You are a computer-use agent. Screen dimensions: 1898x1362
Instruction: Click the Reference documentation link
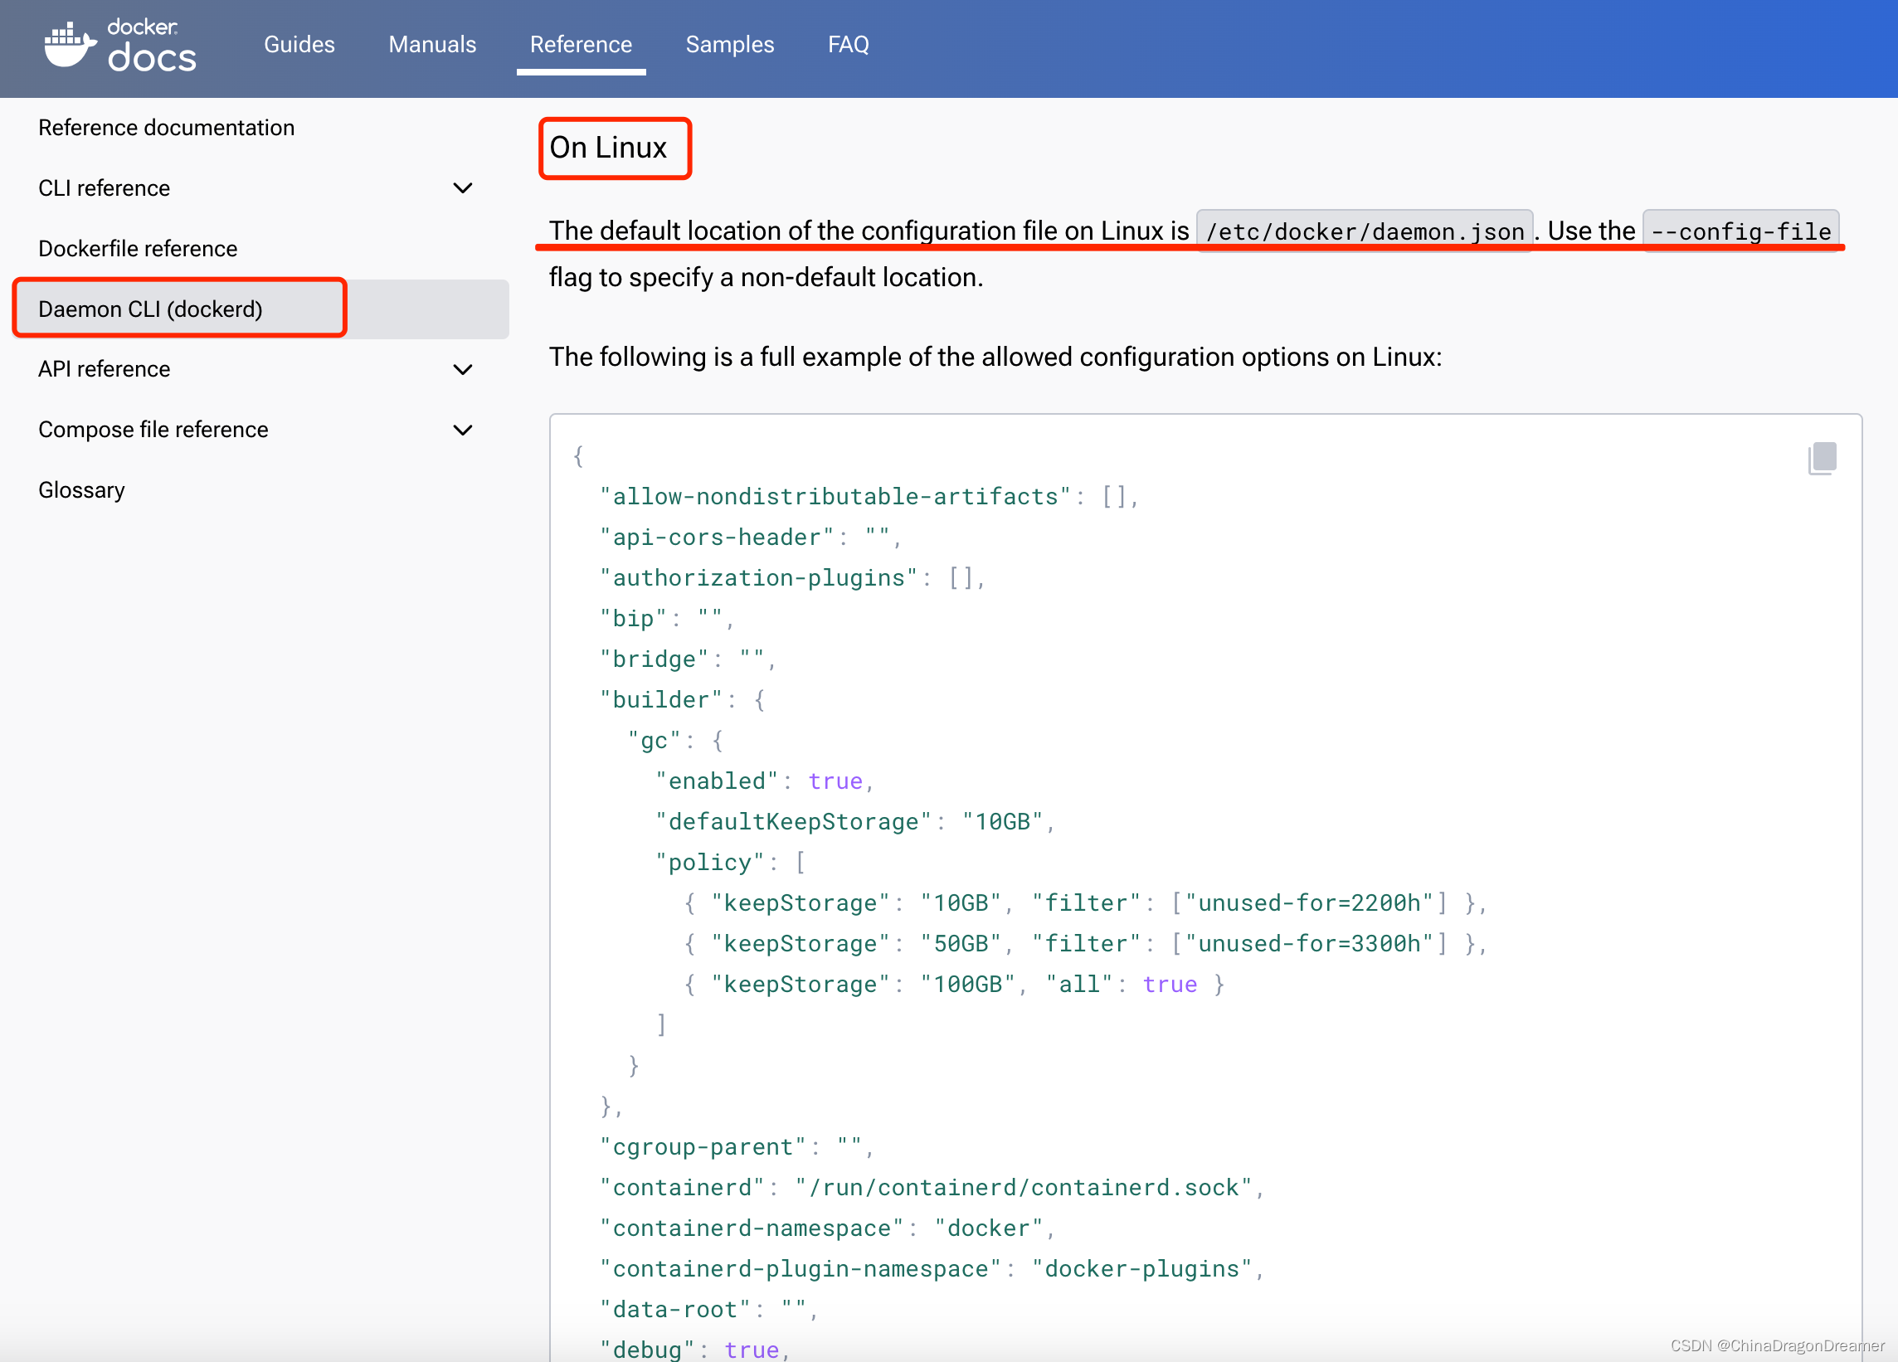point(167,127)
